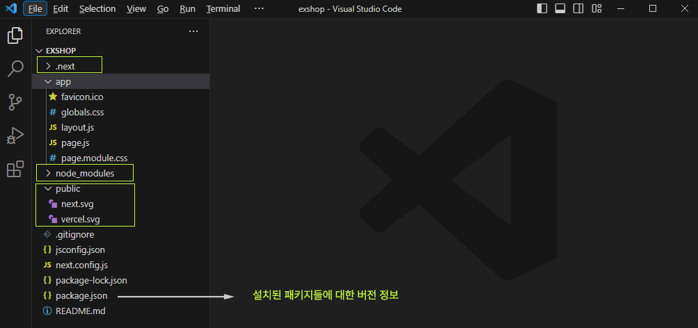The height and width of the screenshot is (328, 698).
Task: Open the Terminal menu
Action: (x=223, y=9)
